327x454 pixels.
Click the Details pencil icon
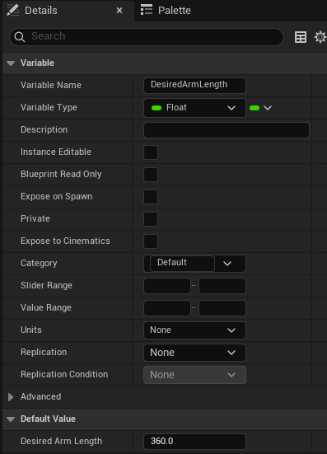12,11
